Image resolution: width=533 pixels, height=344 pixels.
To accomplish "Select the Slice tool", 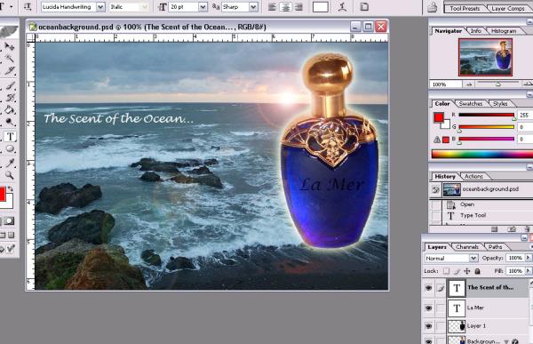I will point(10,71).
